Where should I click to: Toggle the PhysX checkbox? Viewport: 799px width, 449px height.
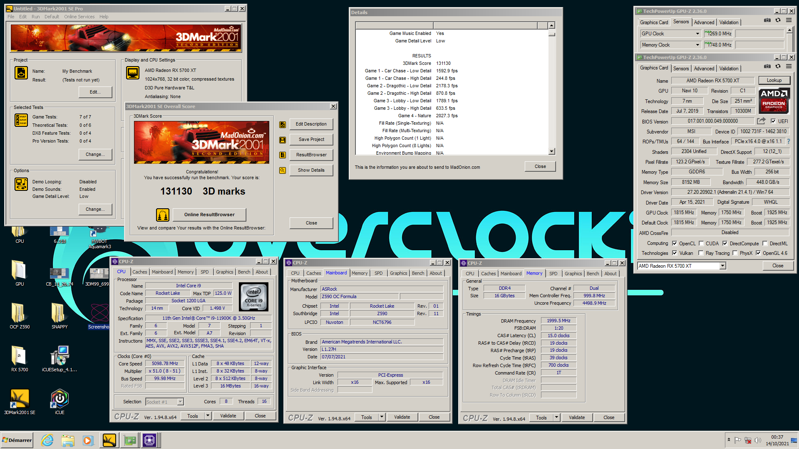[735, 253]
